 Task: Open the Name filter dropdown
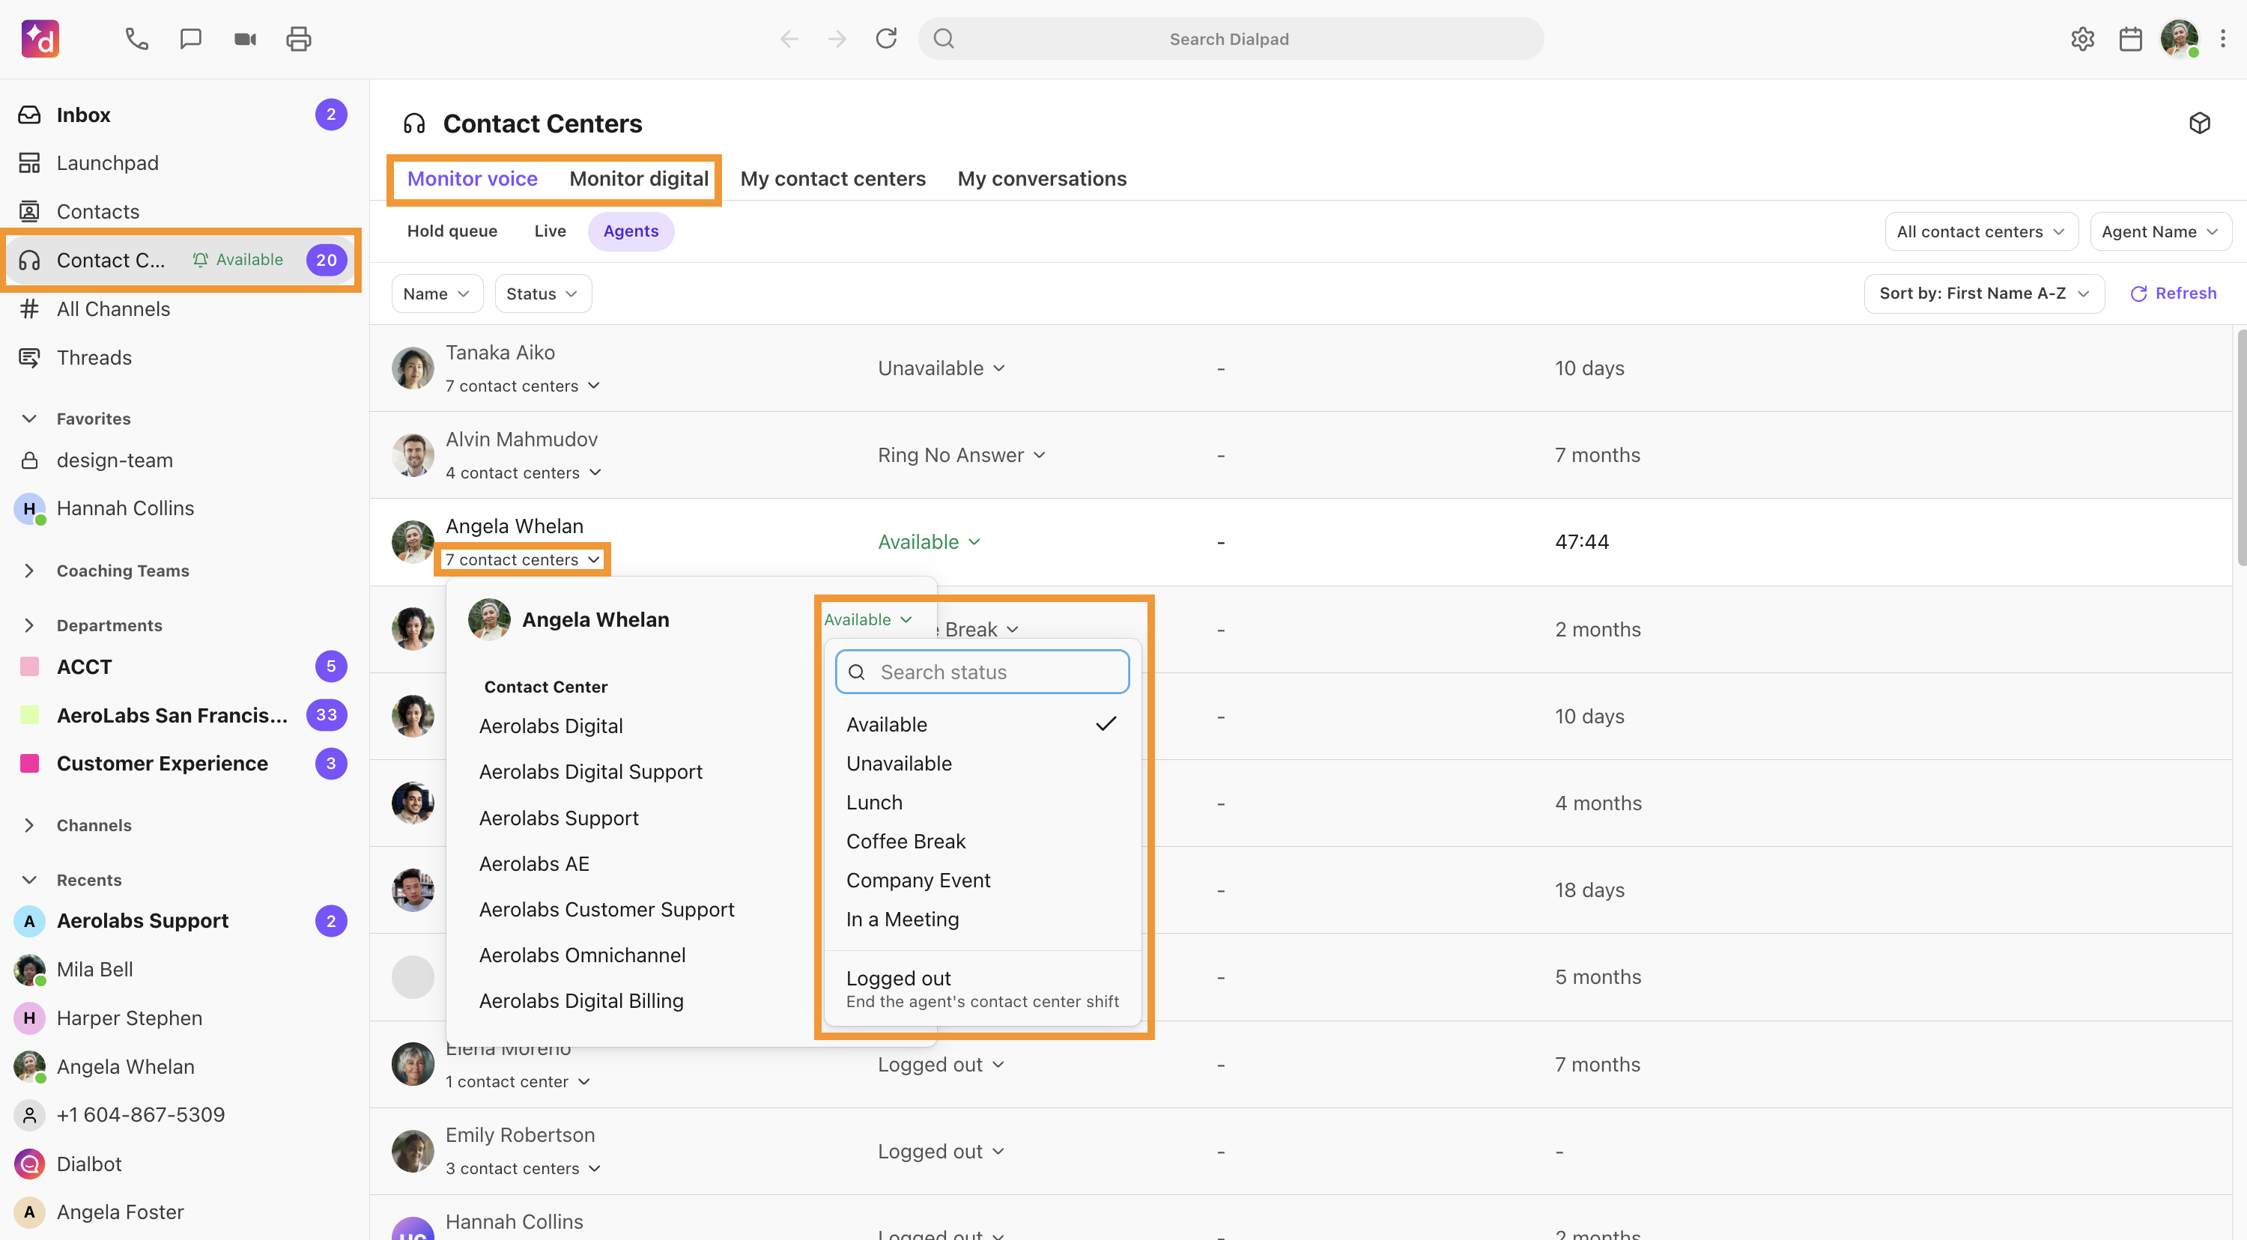click(437, 294)
